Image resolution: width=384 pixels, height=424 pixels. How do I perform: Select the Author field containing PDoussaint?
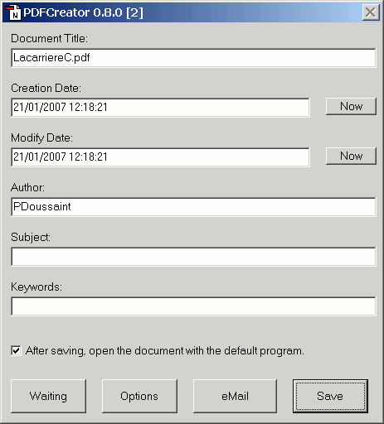coord(193,207)
